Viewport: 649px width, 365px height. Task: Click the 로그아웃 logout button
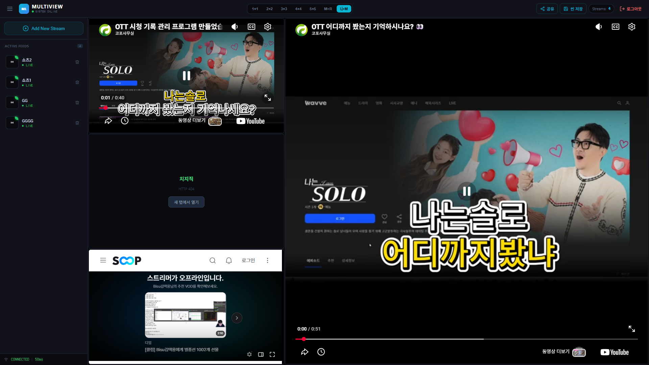tap(630, 9)
